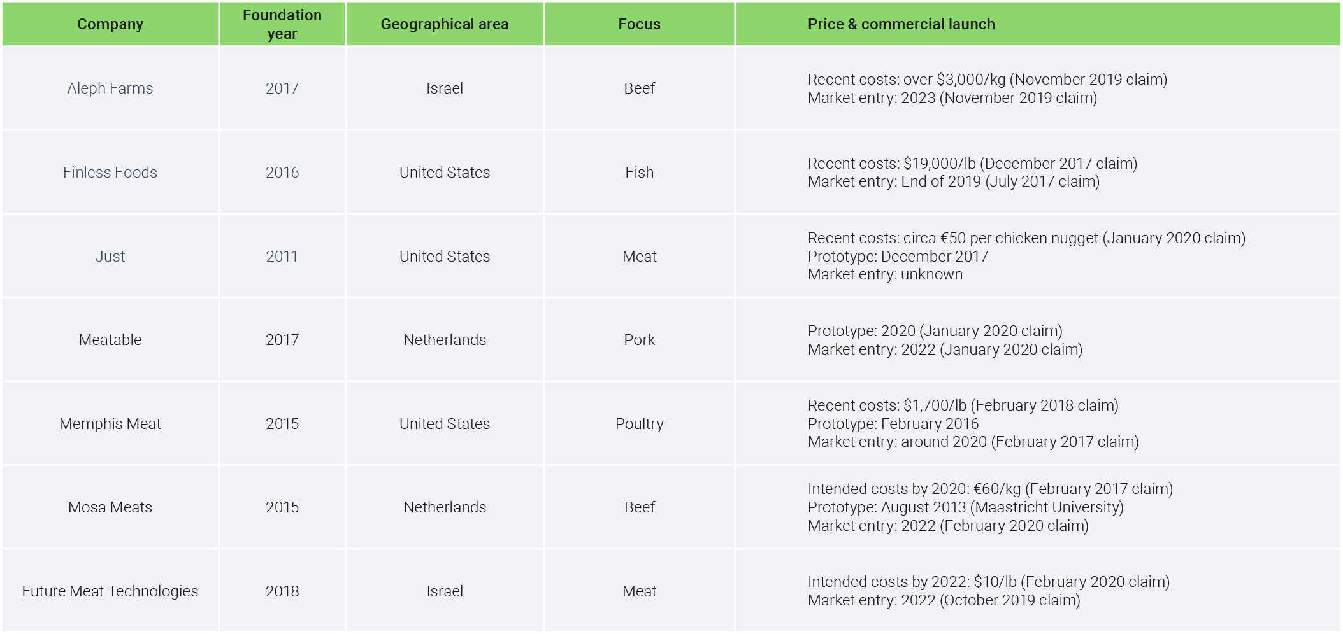This screenshot has width=1343, height=634.
Task: Open the Finless Foods company link
Action: coord(110,173)
